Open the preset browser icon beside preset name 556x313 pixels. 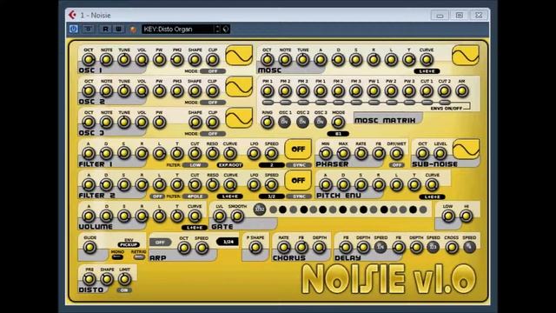click(226, 29)
